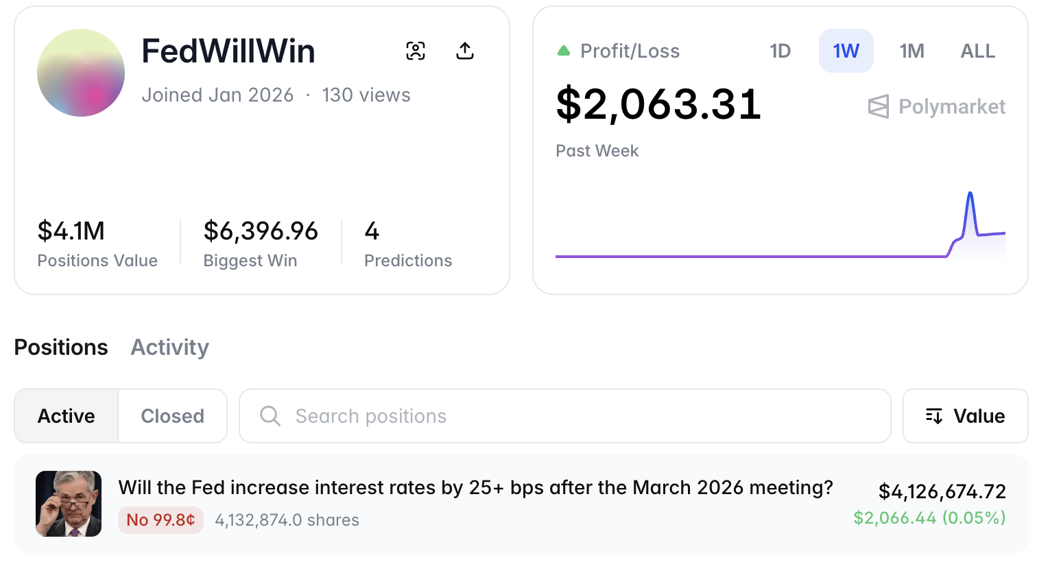This screenshot has height=571, width=1037.
Task: Click the FedWillWin gradient avatar
Action: 81,73
